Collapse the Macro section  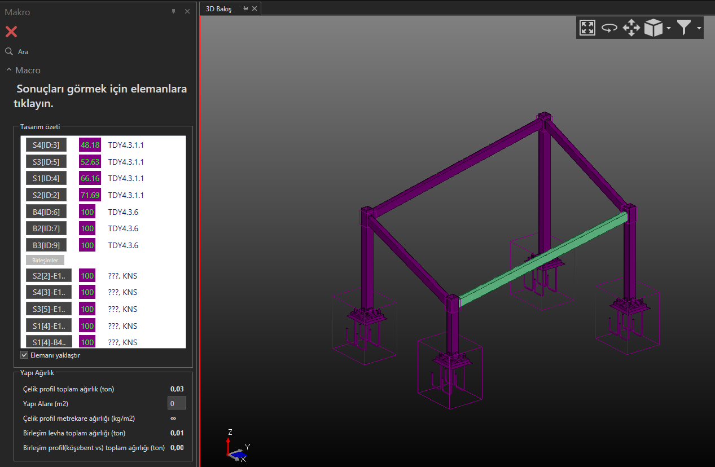9,70
